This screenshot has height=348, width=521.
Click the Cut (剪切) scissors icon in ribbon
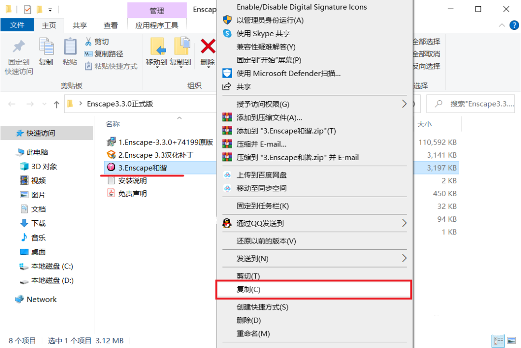[88, 41]
